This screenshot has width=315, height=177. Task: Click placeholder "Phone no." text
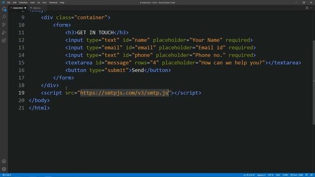(209, 55)
